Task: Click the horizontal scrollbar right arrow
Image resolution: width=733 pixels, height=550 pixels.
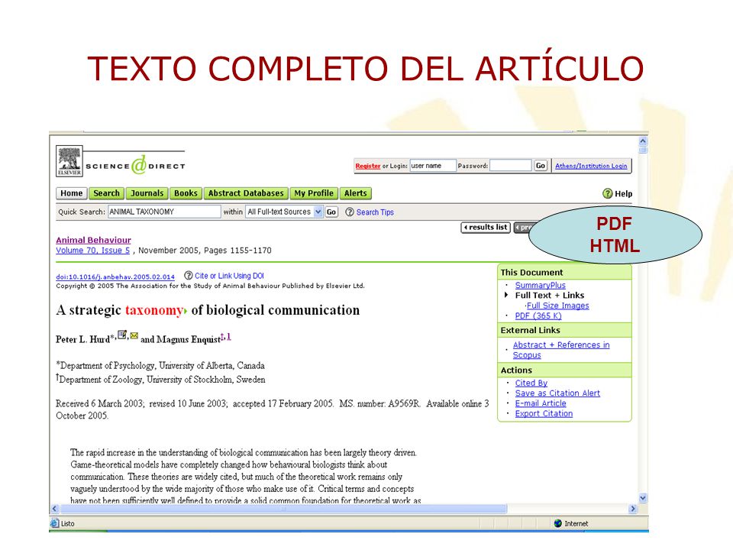Action: click(633, 509)
